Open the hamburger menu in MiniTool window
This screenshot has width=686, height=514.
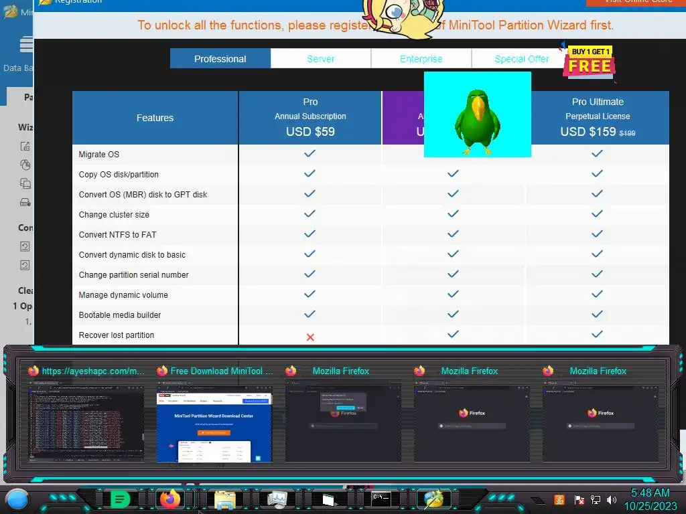pyautogui.click(x=26, y=45)
